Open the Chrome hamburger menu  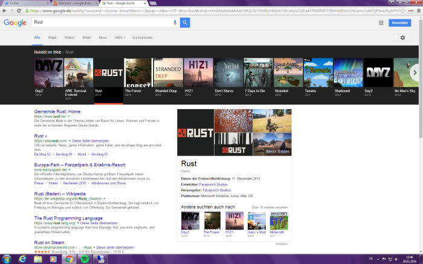(419, 11)
